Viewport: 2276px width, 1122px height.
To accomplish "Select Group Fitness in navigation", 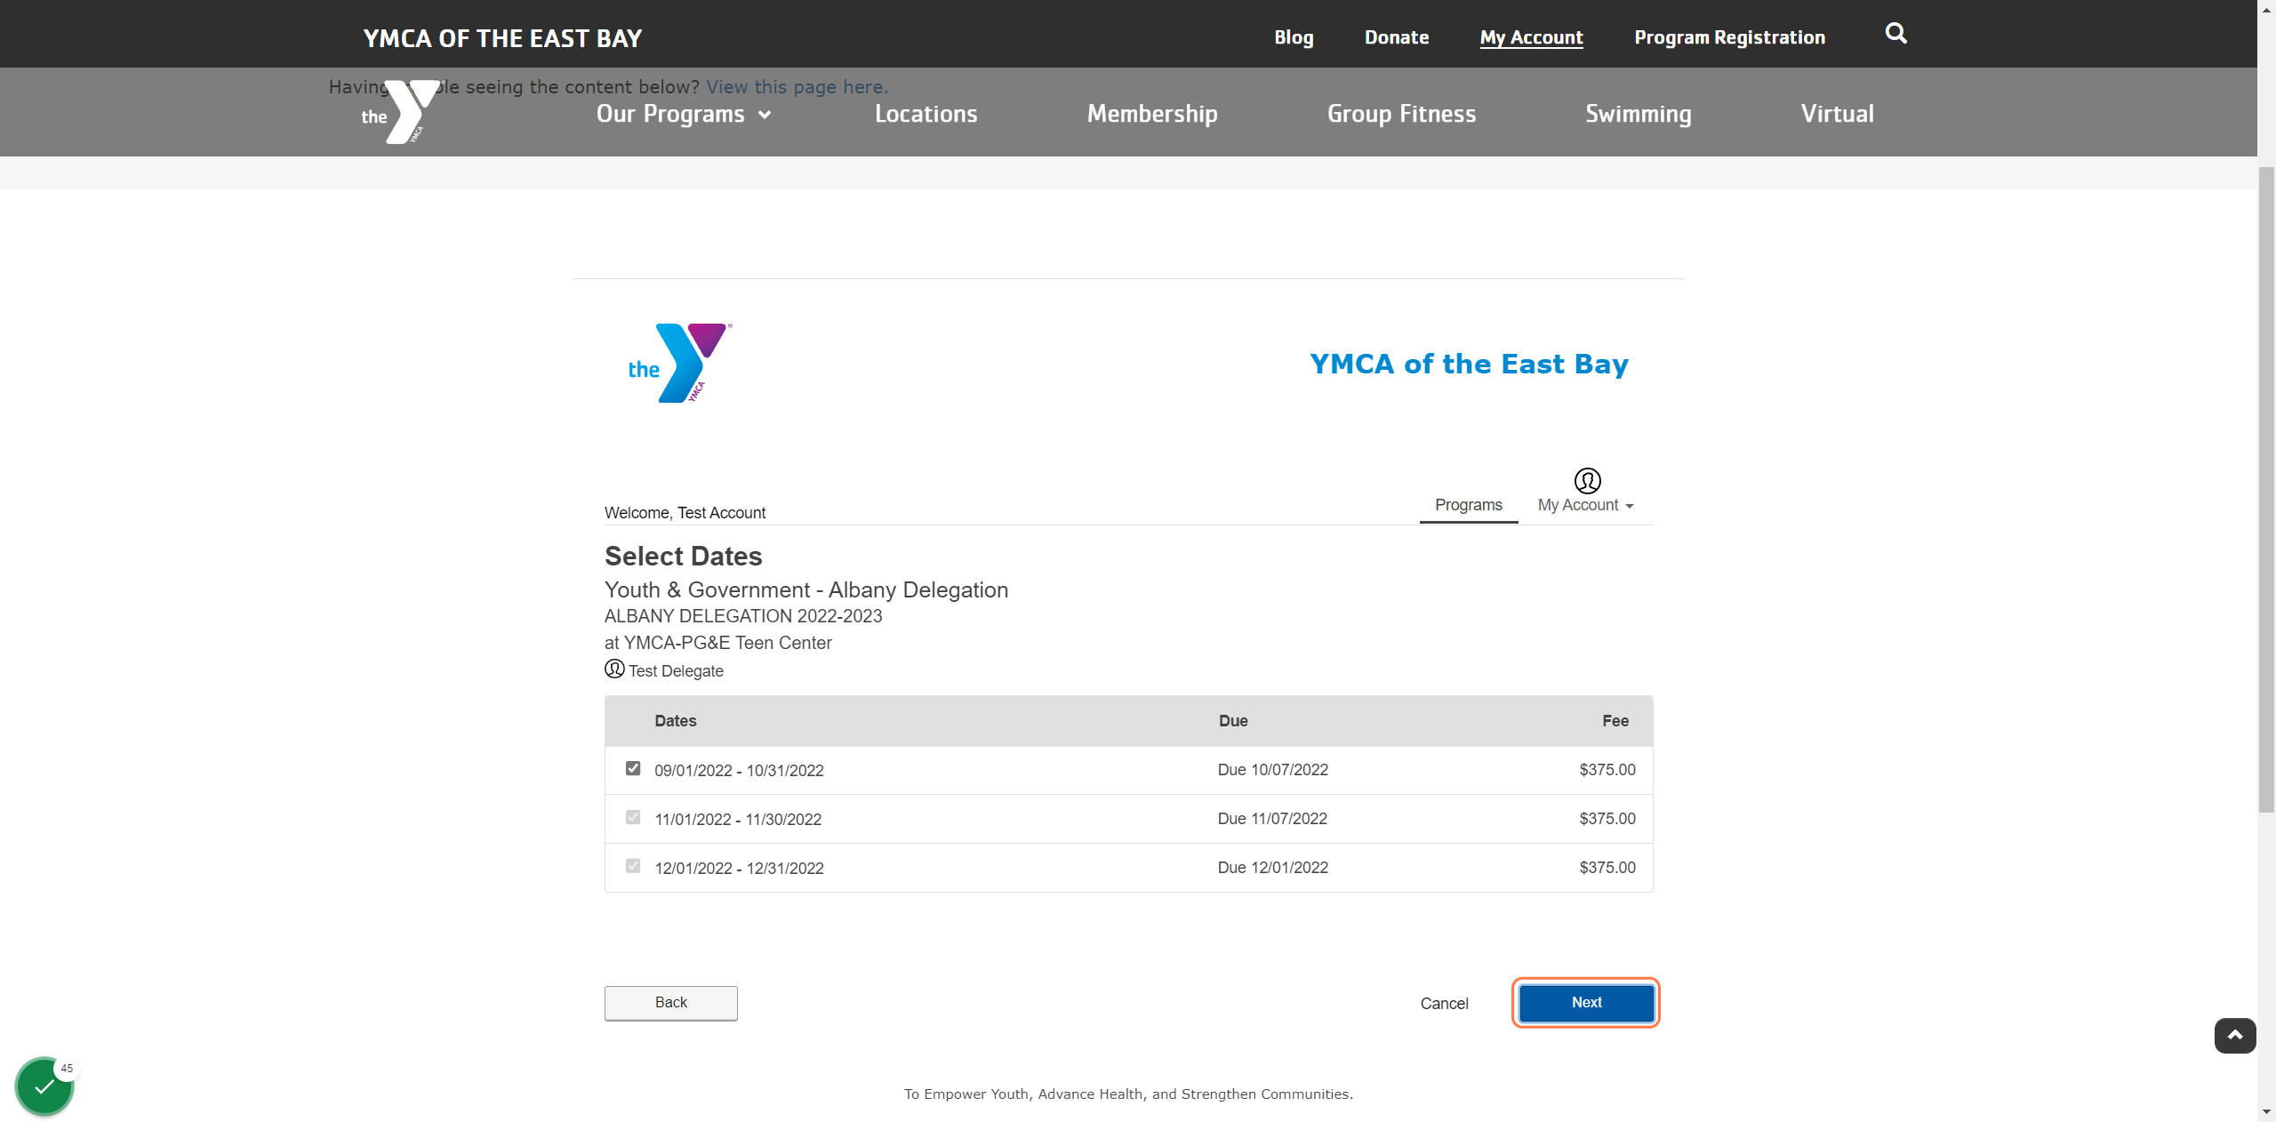I will 1401,114.
